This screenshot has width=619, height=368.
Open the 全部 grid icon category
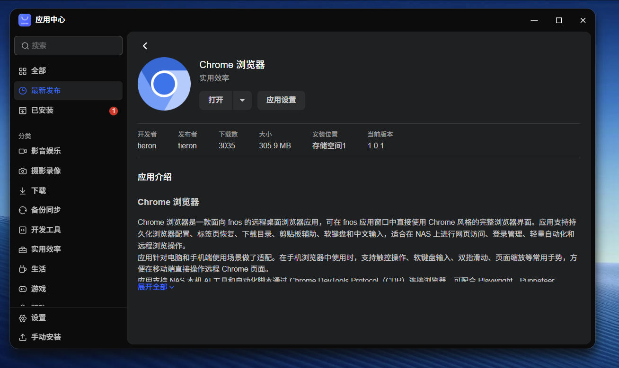click(x=23, y=71)
